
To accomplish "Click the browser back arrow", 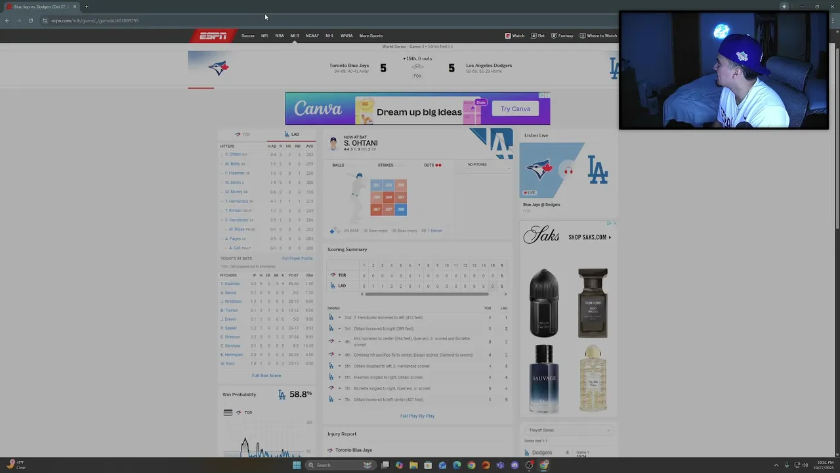I will [x=7, y=20].
